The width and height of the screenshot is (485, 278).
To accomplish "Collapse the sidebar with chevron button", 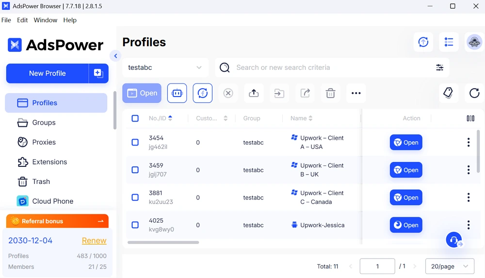I will (x=115, y=56).
